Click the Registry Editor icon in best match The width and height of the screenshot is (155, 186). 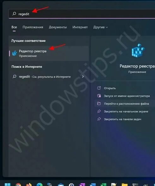click(15, 53)
